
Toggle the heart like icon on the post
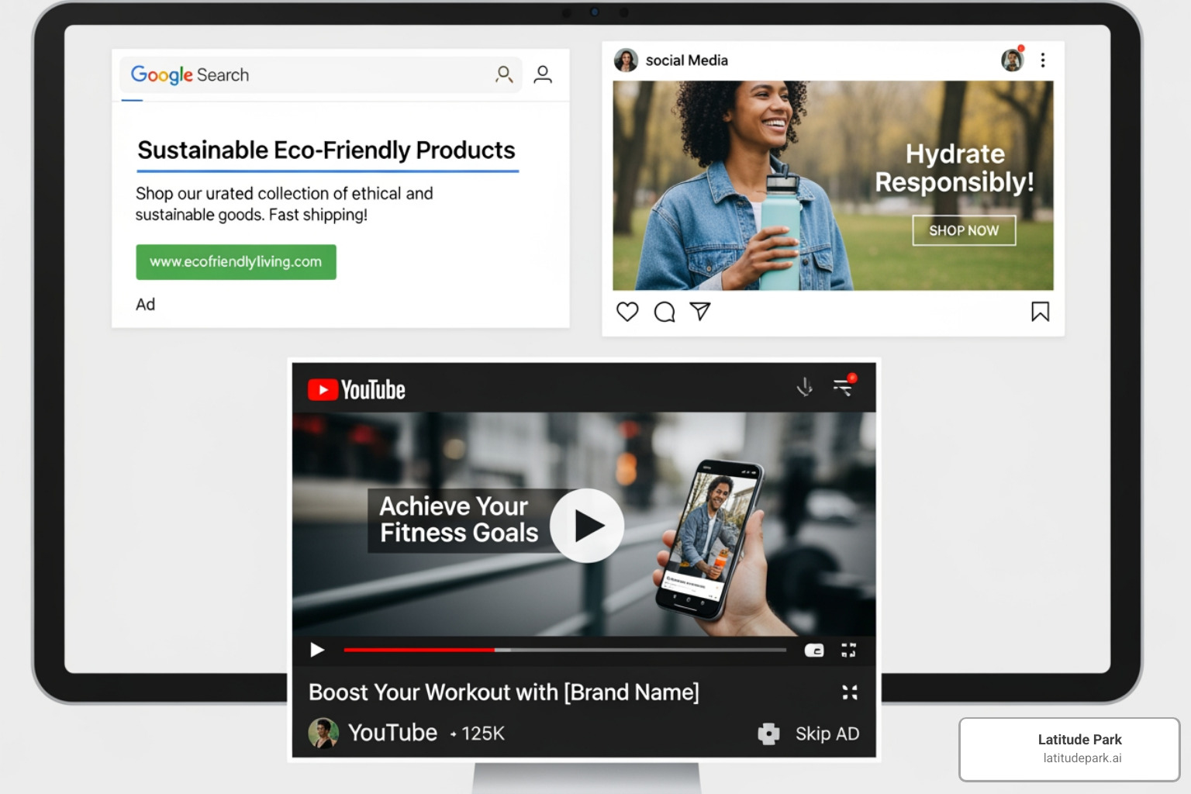tap(627, 312)
